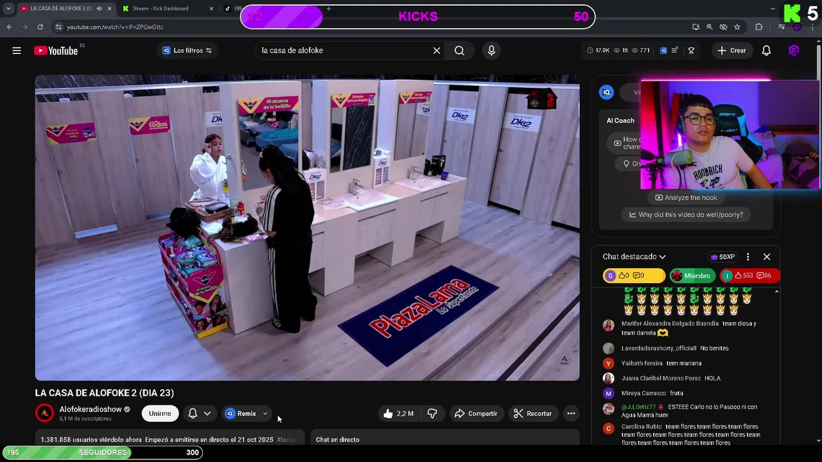Screen dimensions: 822x462
Task: Open Los filtros dropdown
Action: click(187, 51)
